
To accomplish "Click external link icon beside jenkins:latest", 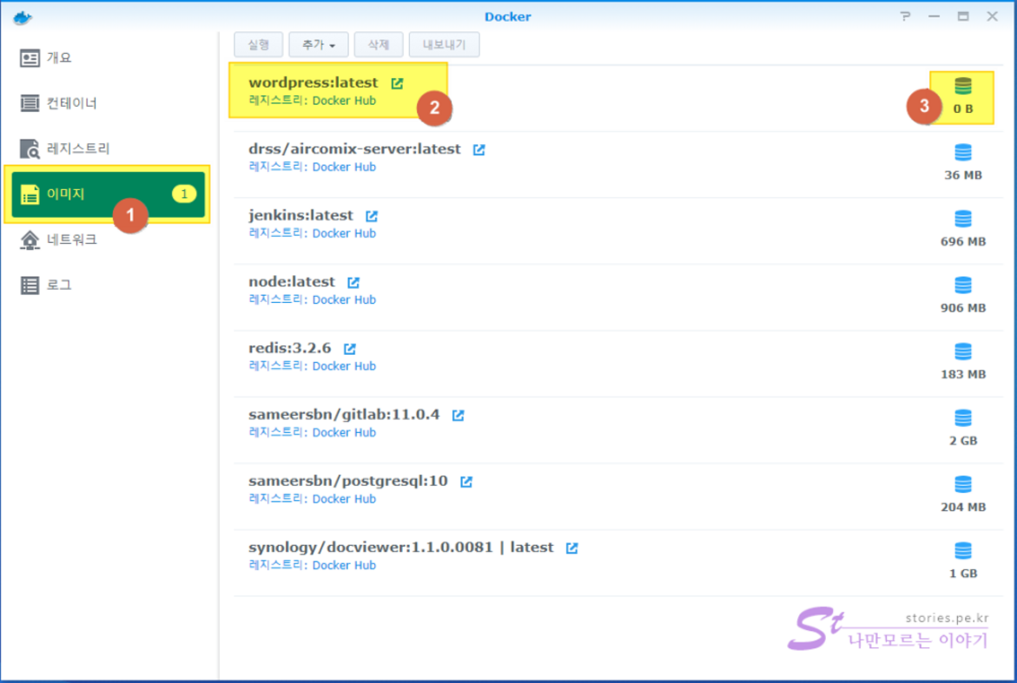I will [x=372, y=216].
